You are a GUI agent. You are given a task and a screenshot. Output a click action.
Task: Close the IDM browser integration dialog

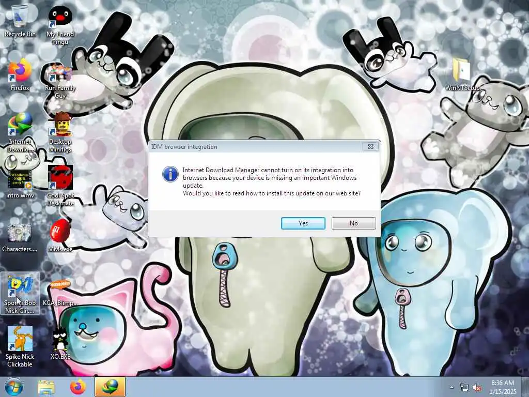370,146
